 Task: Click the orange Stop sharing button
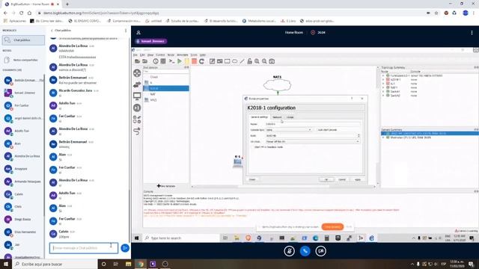pyautogui.click(x=332, y=227)
